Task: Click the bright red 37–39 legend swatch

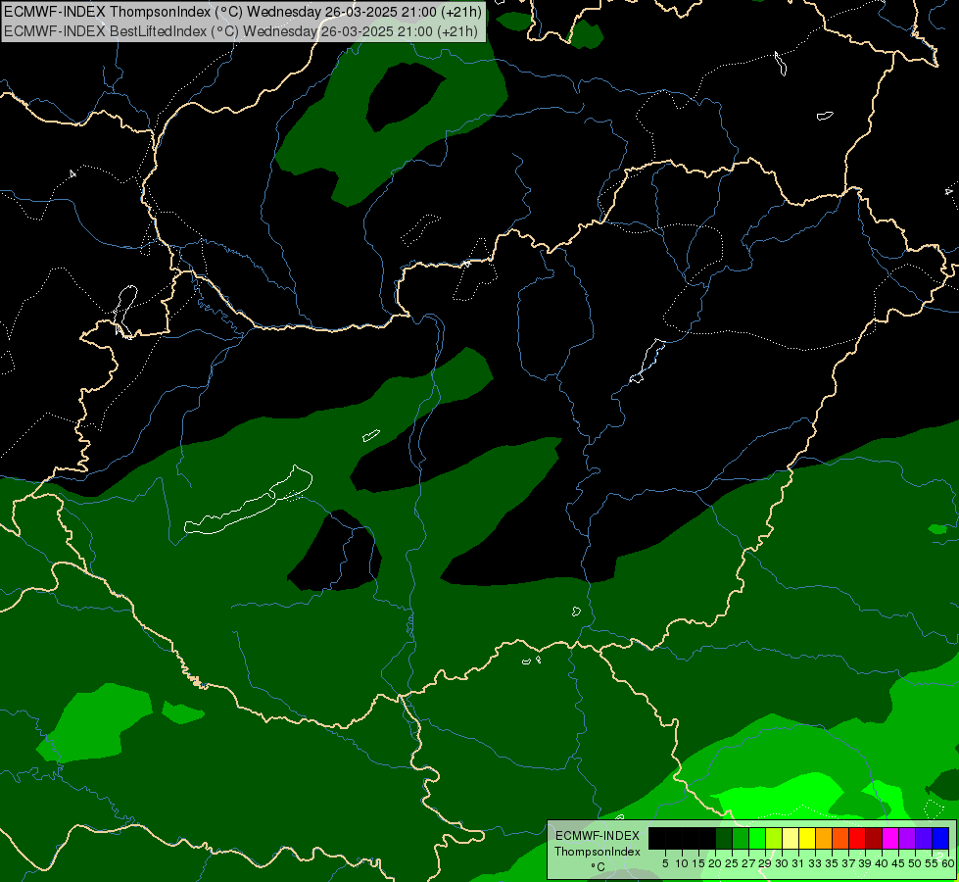Action: click(857, 838)
